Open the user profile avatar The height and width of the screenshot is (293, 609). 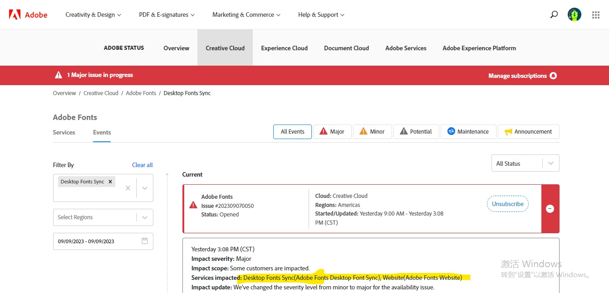point(575,14)
